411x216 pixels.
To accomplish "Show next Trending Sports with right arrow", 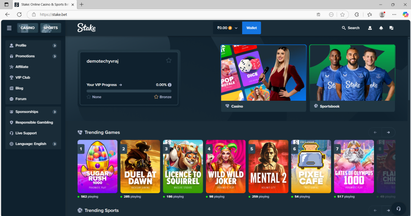I will pos(389,211).
